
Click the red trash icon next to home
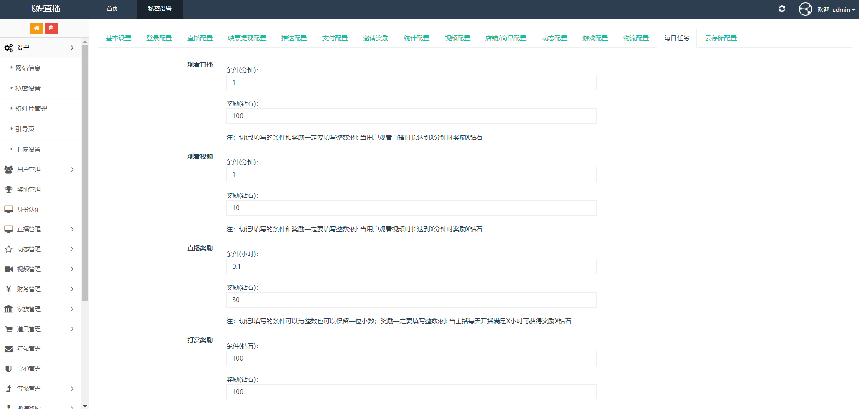51,28
